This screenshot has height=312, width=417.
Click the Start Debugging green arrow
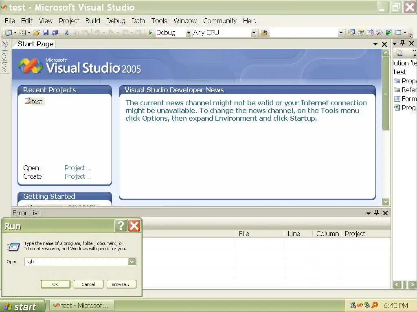(151, 32)
